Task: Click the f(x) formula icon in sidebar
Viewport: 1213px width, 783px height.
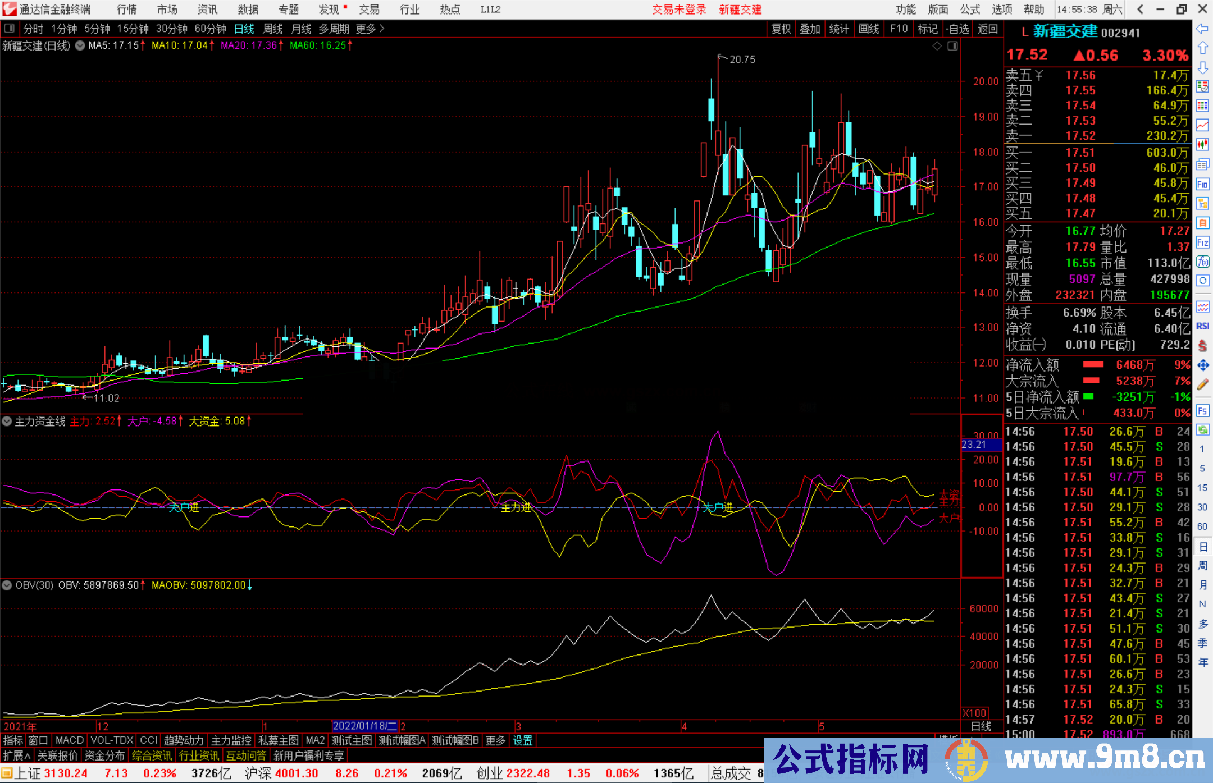Action: [1202, 262]
